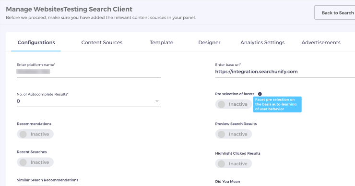
Task: Click the Highlight Clicked Results label
Action: pyautogui.click(x=238, y=153)
